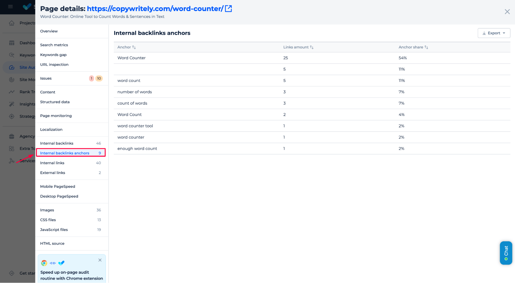Open the hamburger menu icon
Viewport: 515px width, 283px height.
pyautogui.click(x=10, y=6)
